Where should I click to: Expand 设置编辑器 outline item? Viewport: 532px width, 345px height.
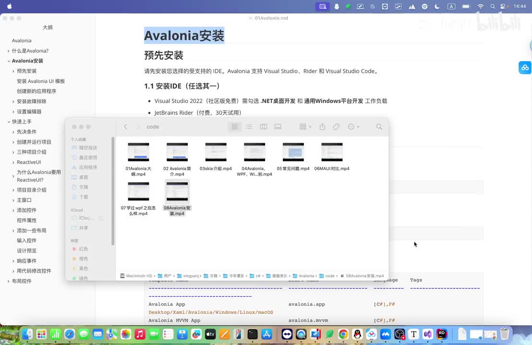click(x=13, y=112)
